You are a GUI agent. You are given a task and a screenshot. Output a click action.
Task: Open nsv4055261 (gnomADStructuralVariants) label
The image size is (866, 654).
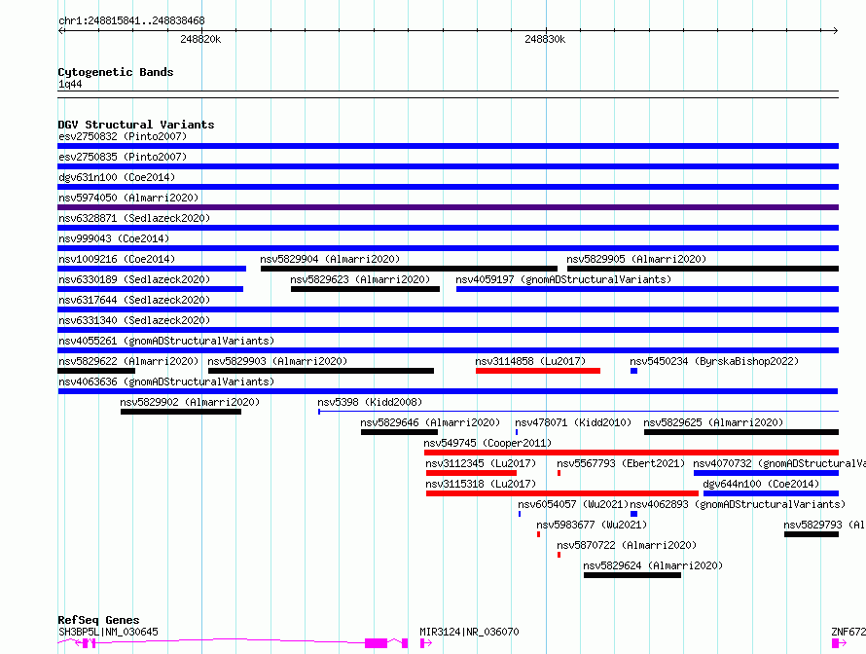click(x=166, y=341)
